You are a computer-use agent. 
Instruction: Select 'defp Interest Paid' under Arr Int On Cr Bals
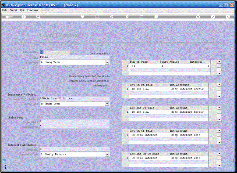coord(186,158)
